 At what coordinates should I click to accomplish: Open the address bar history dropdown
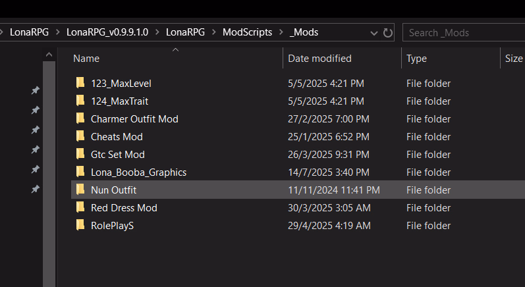374,33
